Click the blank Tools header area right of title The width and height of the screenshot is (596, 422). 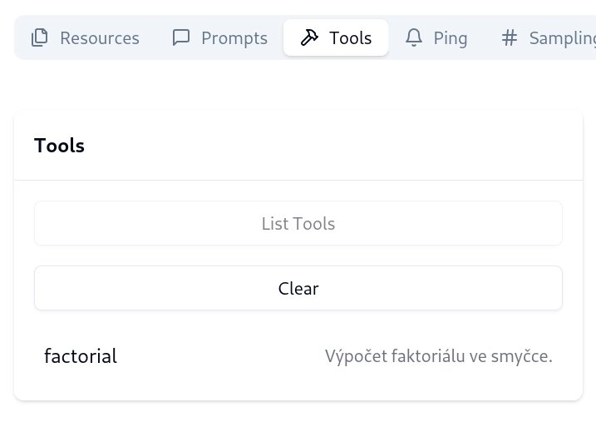pos(332,146)
